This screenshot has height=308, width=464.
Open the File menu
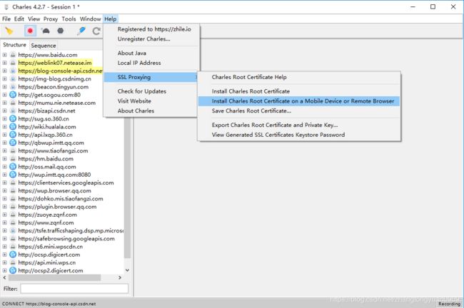click(6, 19)
